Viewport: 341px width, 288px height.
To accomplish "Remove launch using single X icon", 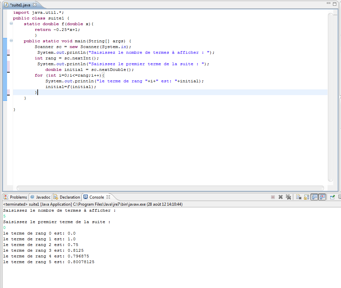I will 280,197.
